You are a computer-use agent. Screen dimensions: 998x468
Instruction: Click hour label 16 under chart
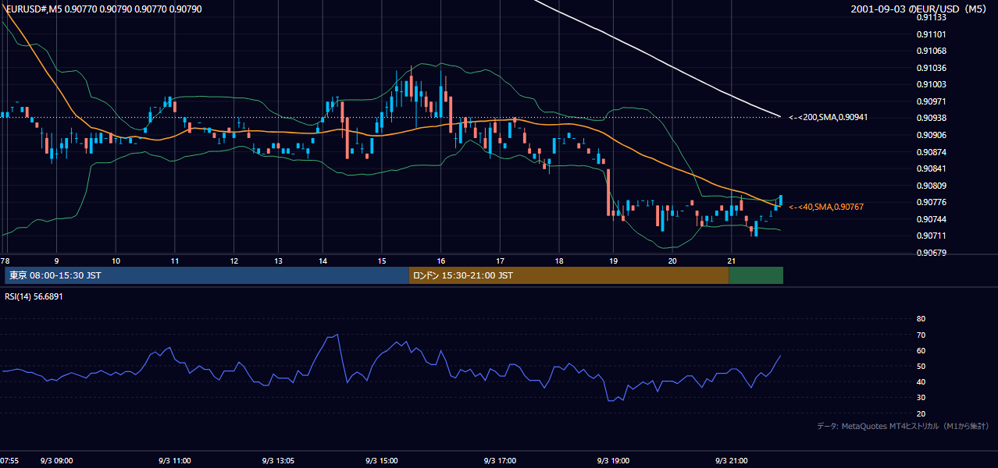pos(440,261)
